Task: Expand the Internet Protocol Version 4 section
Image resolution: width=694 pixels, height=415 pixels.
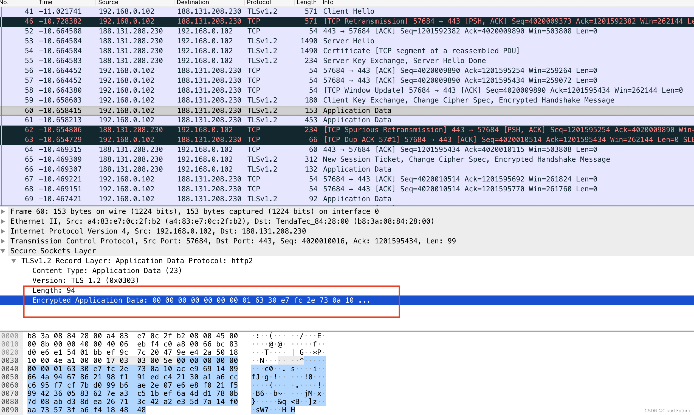Action: (3, 231)
